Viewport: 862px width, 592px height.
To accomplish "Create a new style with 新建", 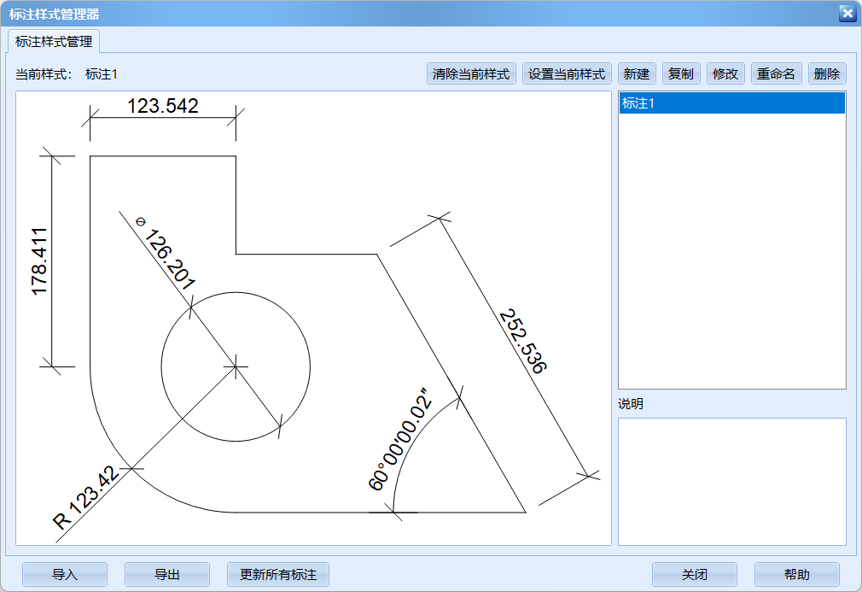I will pyautogui.click(x=637, y=74).
